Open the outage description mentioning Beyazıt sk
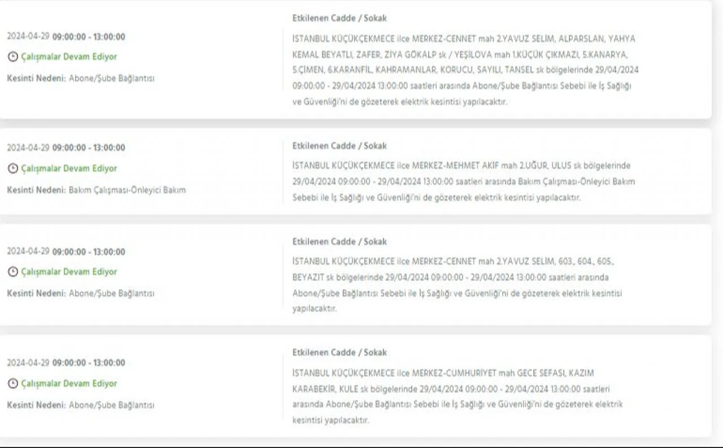The height and width of the screenshot is (448, 723). [458, 285]
